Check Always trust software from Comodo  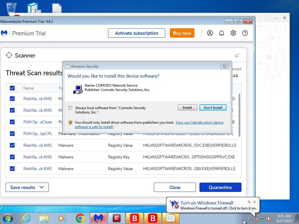[70, 108]
